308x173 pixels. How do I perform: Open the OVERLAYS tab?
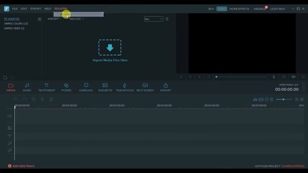point(86,87)
